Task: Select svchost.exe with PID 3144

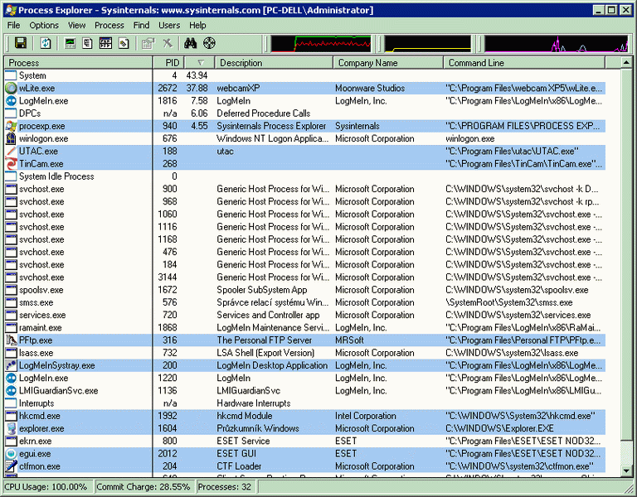Action: [305, 277]
